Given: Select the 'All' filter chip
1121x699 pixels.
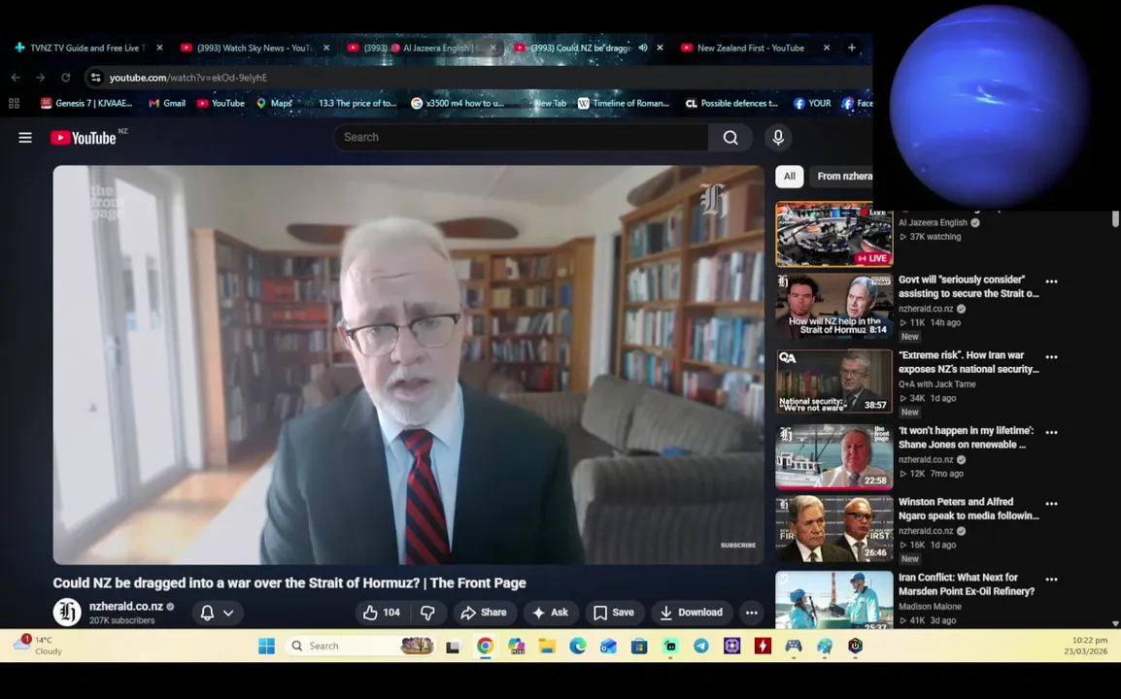Looking at the screenshot, I should click(x=790, y=176).
